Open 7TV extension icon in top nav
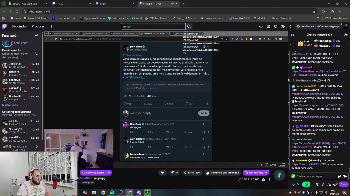 click(283, 26)
